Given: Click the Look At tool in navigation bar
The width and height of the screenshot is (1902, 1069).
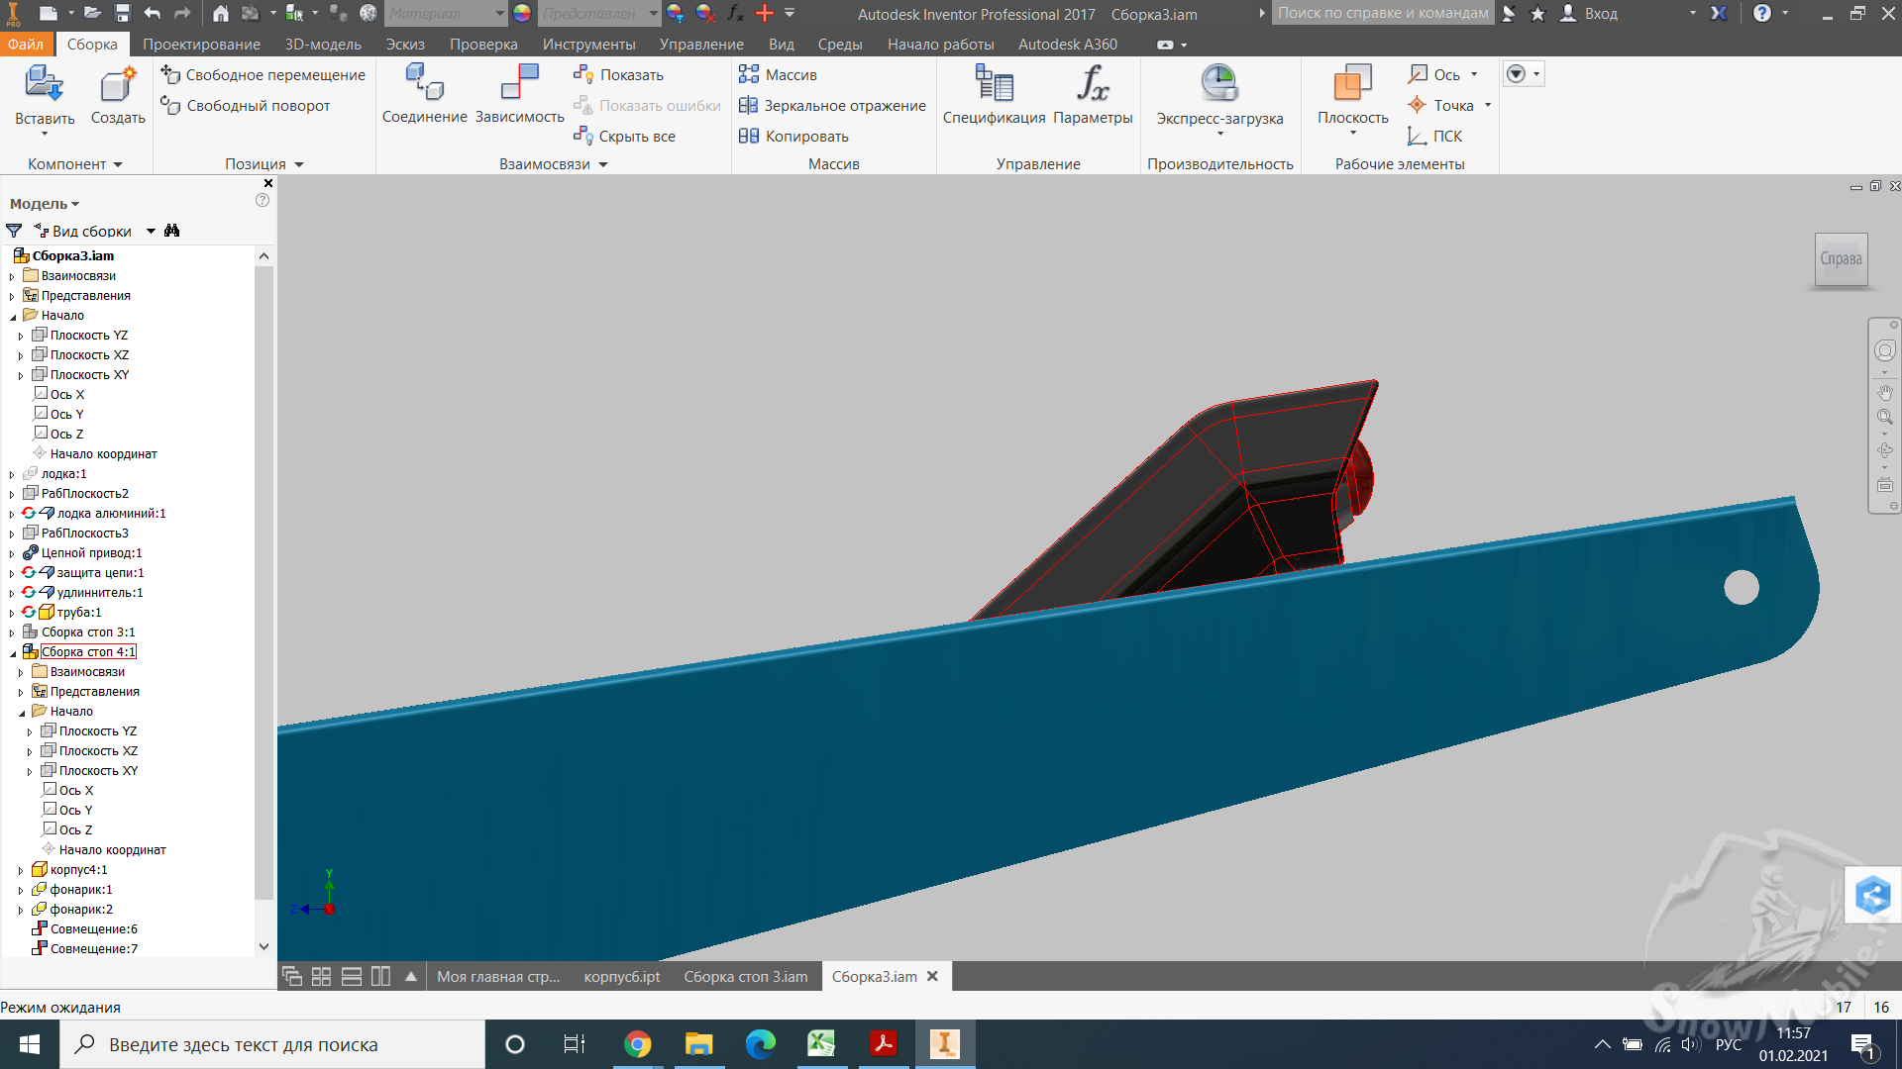Looking at the screenshot, I should point(1884,485).
